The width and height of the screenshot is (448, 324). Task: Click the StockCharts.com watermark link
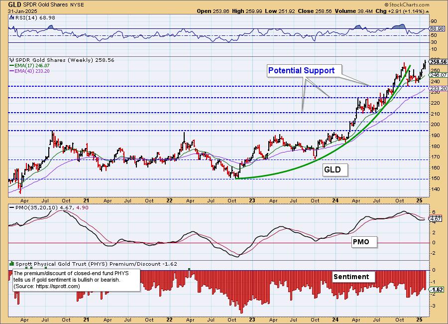pyautogui.click(x=407, y=4)
